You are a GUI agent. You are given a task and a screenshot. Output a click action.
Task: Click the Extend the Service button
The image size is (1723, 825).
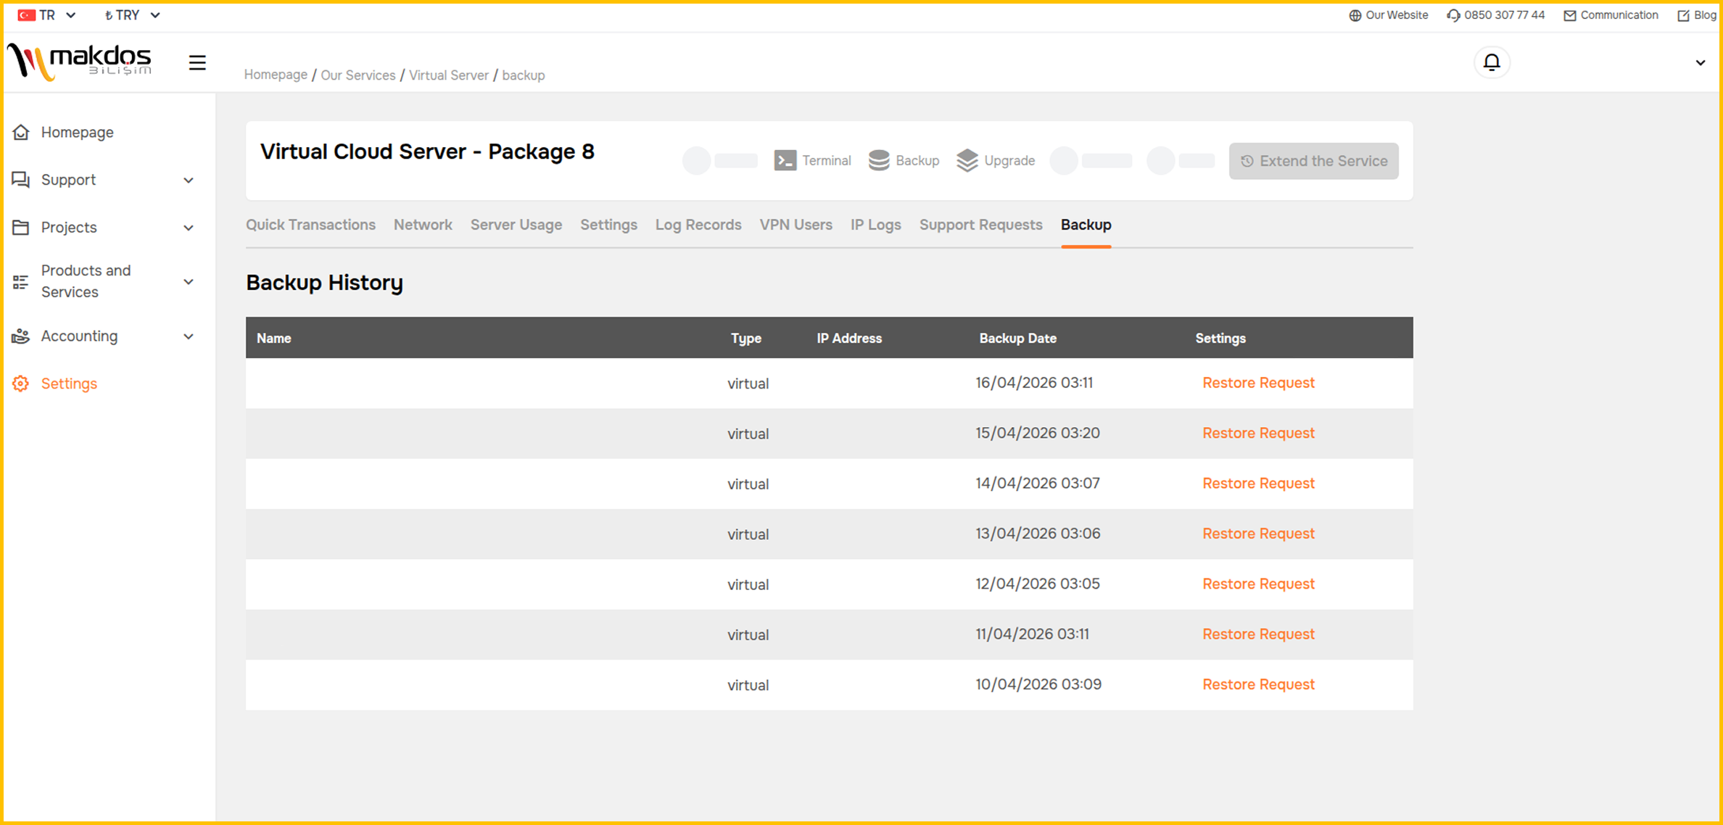(1313, 160)
